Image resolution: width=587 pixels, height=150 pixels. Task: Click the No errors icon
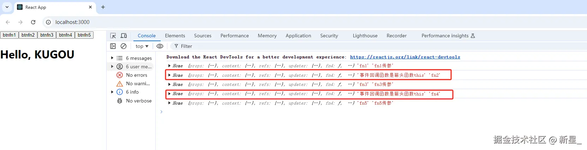pos(120,75)
